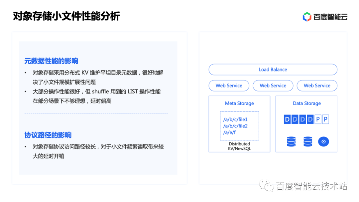Viewport: 359px width, 202px height.
Task: Click the slide title 对象存储小文件性能分析
Action: click(x=66, y=16)
